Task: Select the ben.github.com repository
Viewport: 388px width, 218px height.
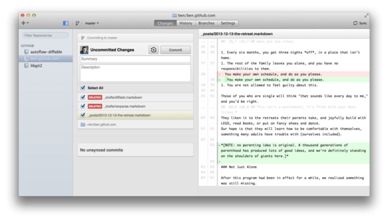Action: 46,59
